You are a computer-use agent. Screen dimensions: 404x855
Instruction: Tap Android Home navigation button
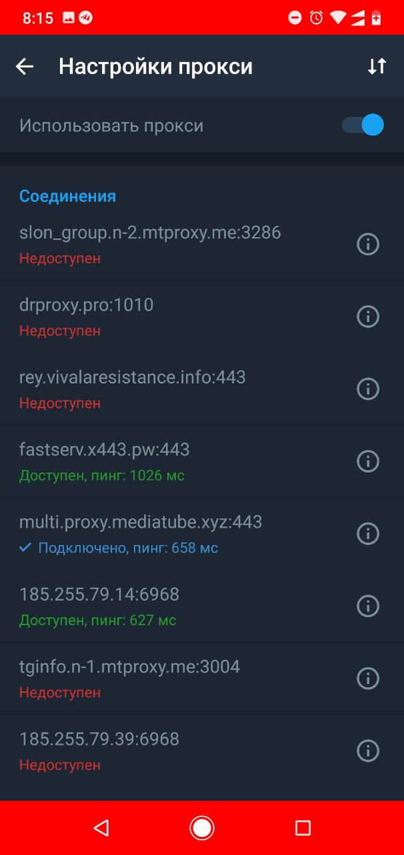[202, 828]
